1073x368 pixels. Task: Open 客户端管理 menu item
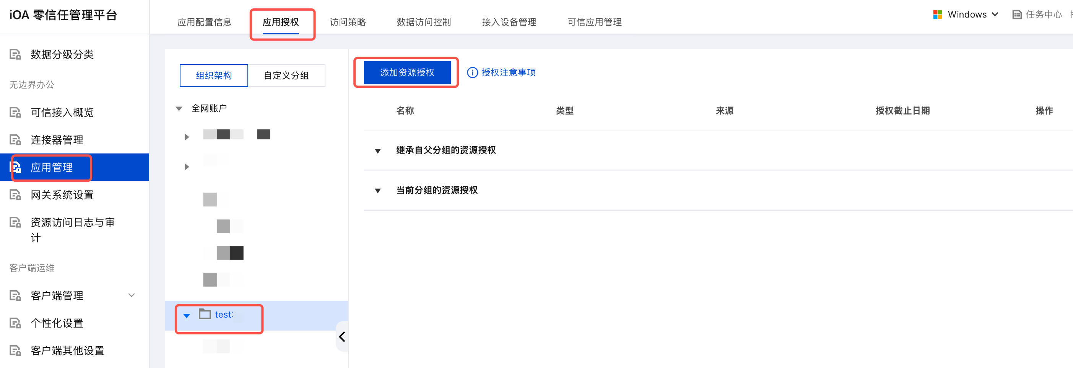[x=57, y=295]
